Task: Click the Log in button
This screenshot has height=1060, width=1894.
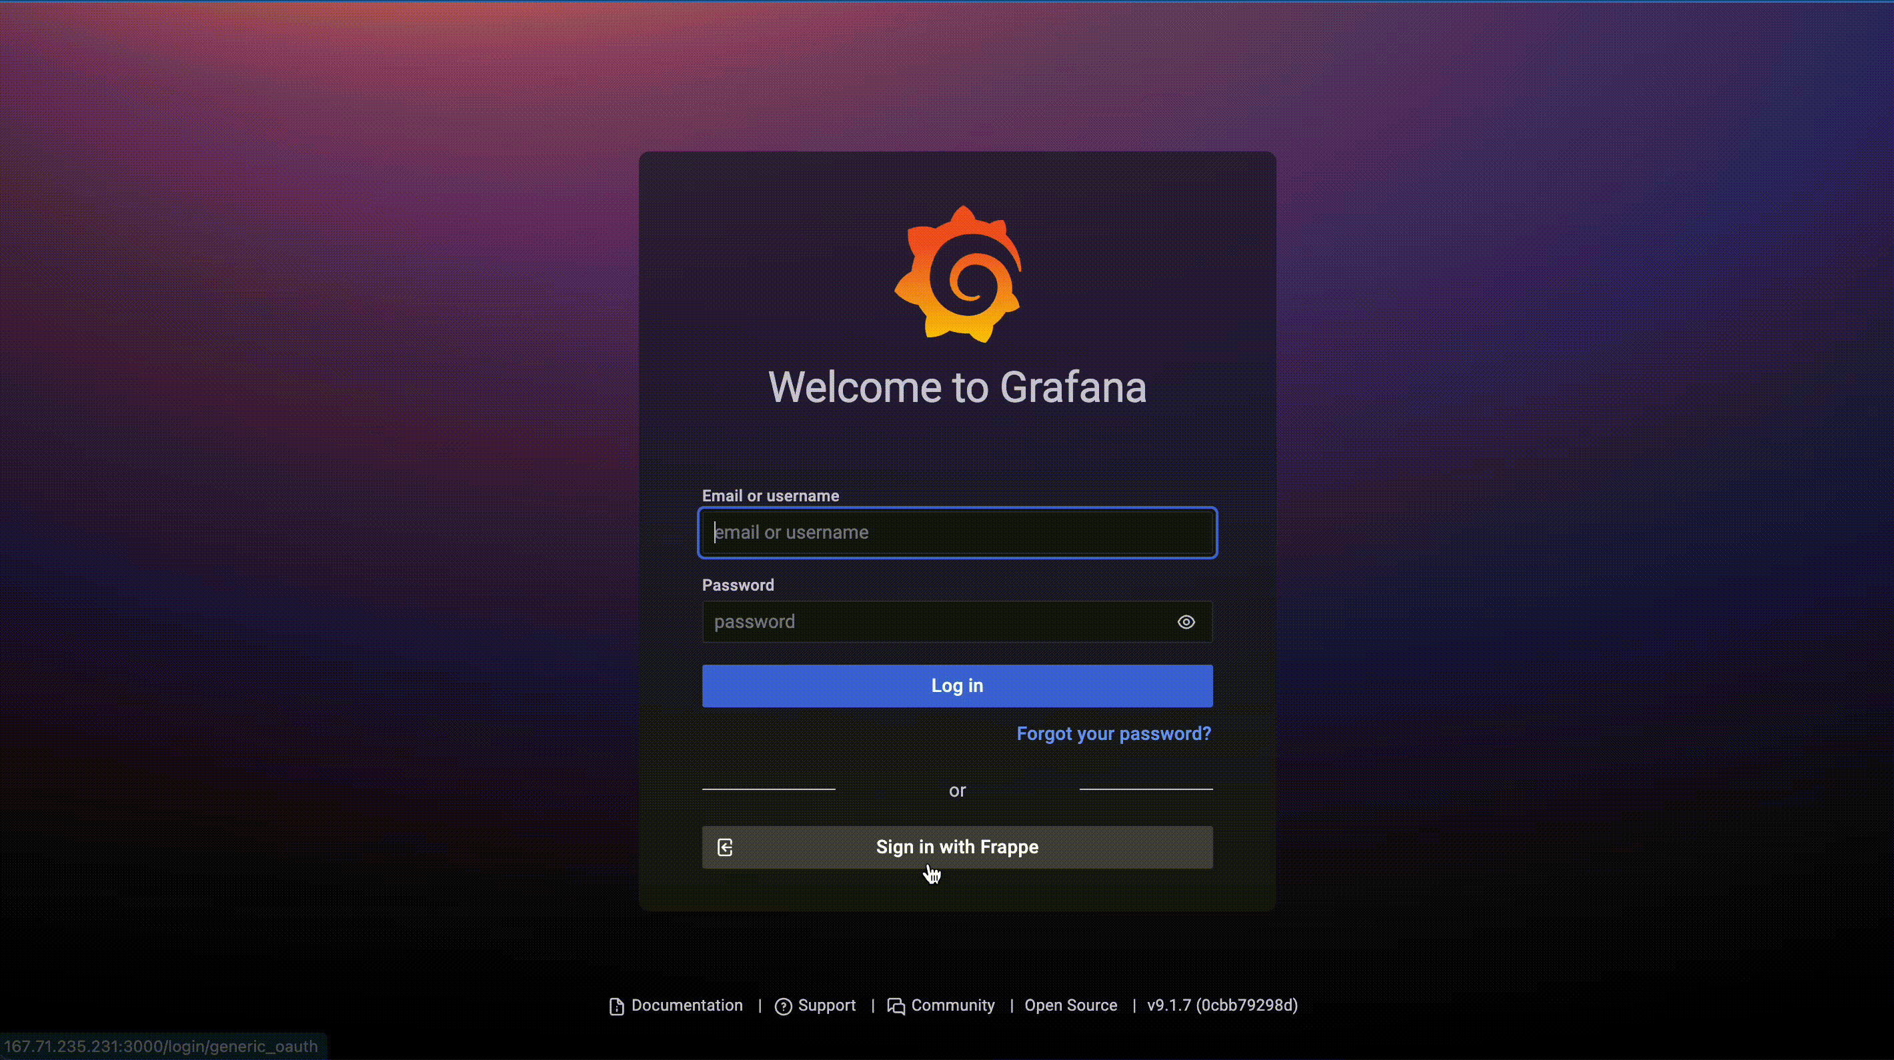Action: tap(957, 686)
